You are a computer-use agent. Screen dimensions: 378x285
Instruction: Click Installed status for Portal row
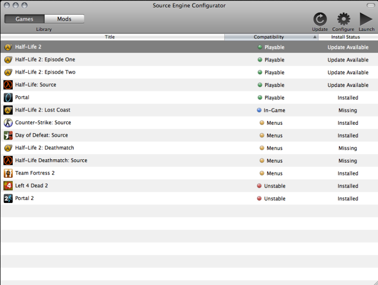pyautogui.click(x=348, y=98)
